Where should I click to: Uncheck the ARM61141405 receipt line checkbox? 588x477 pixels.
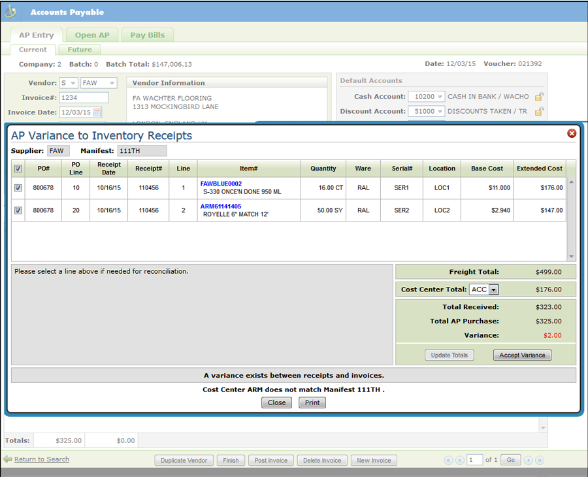[18, 210]
